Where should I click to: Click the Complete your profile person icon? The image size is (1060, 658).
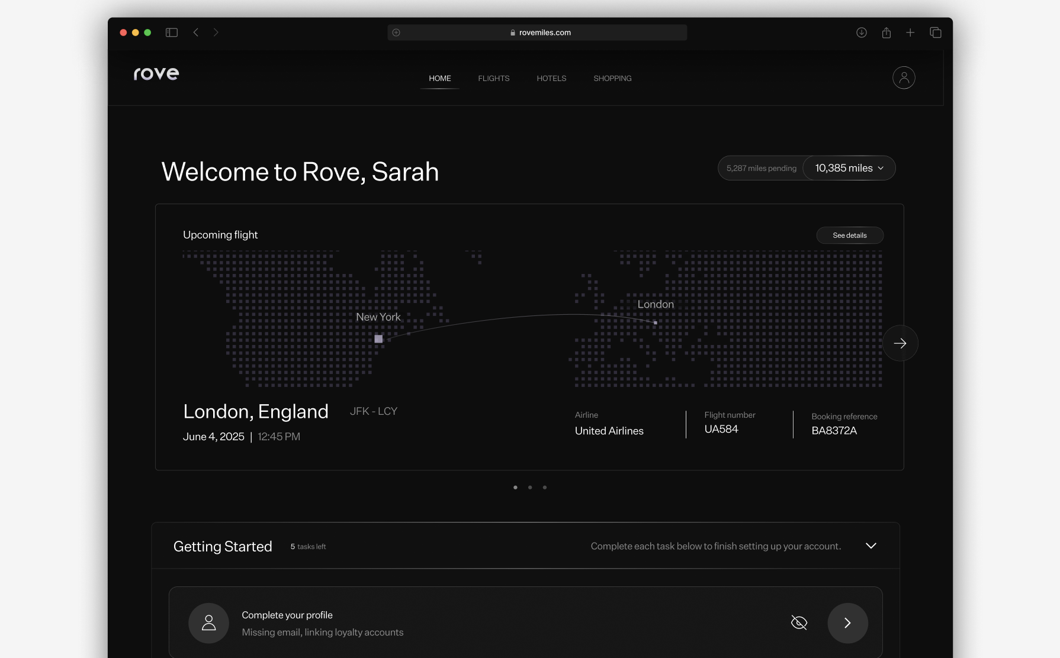pyautogui.click(x=208, y=623)
